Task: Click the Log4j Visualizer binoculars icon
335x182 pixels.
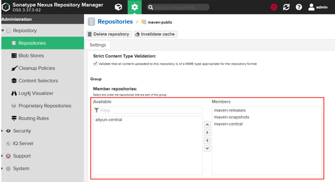Action: click(x=14, y=93)
